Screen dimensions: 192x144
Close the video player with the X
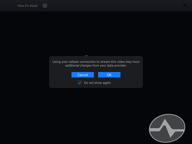pos(185,5)
